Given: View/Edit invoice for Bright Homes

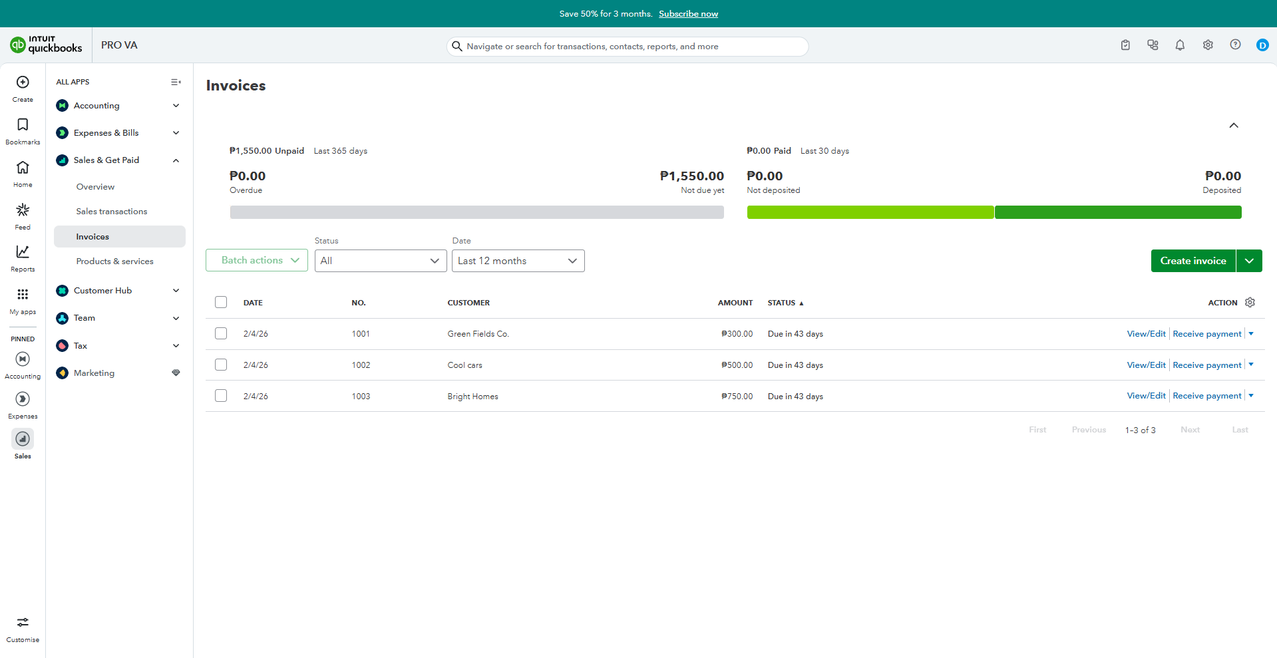Looking at the screenshot, I should (1146, 396).
